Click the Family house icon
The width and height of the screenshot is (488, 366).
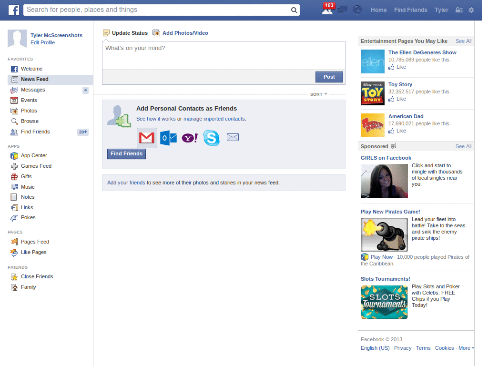pyautogui.click(x=14, y=287)
